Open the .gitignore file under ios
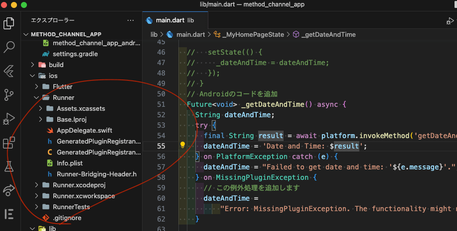This screenshot has height=231, width=457. pos(67,218)
